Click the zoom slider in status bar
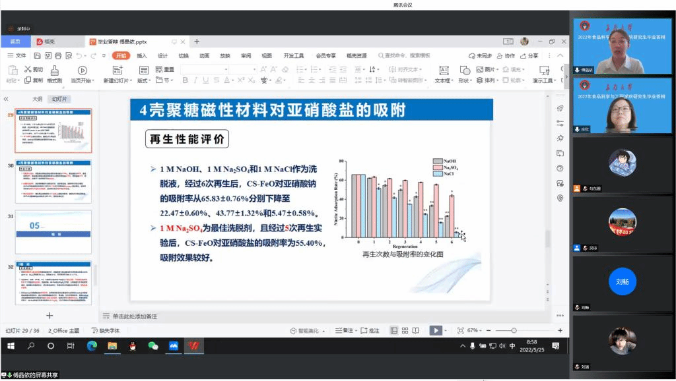The width and height of the screenshot is (676, 381). (515, 330)
